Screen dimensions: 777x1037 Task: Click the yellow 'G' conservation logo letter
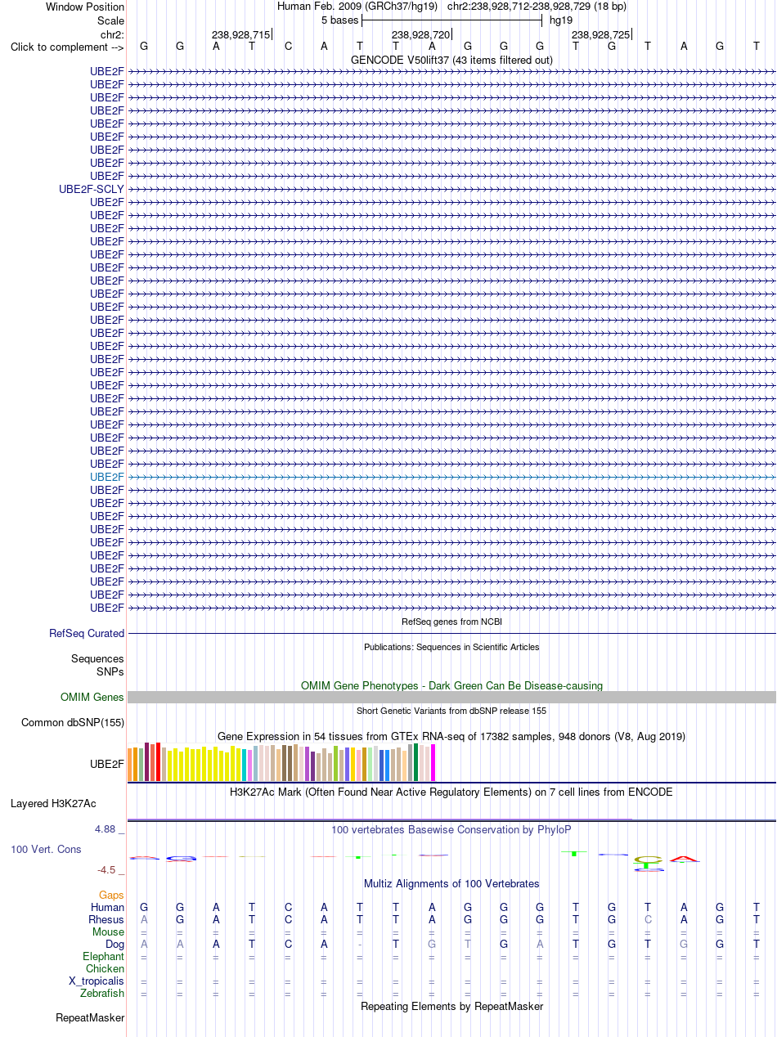pyautogui.click(x=649, y=859)
